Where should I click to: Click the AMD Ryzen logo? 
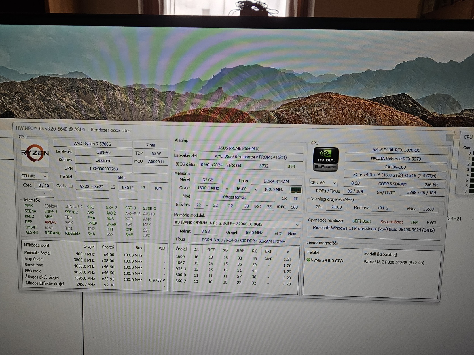(x=35, y=153)
